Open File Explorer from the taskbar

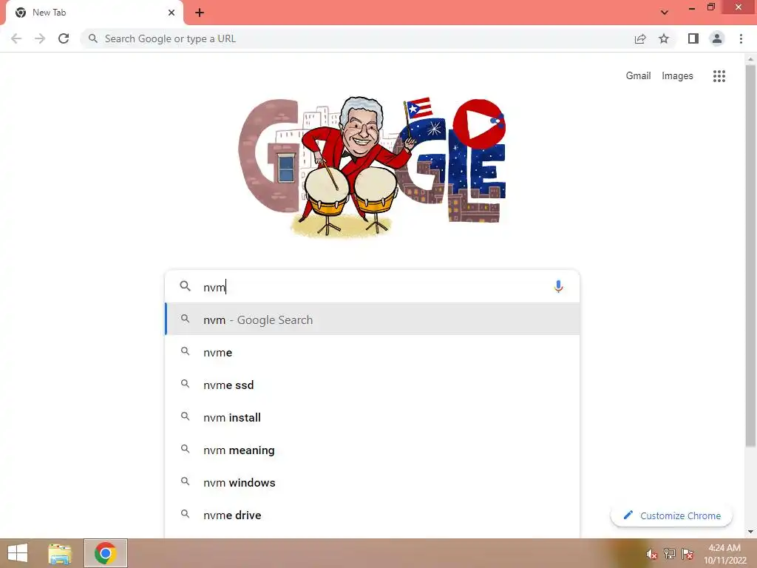[60, 553]
